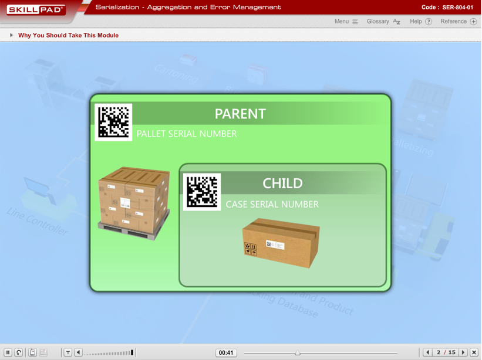This screenshot has width=482, height=360.
Task: Go to the next slide
Action: (463, 352)
